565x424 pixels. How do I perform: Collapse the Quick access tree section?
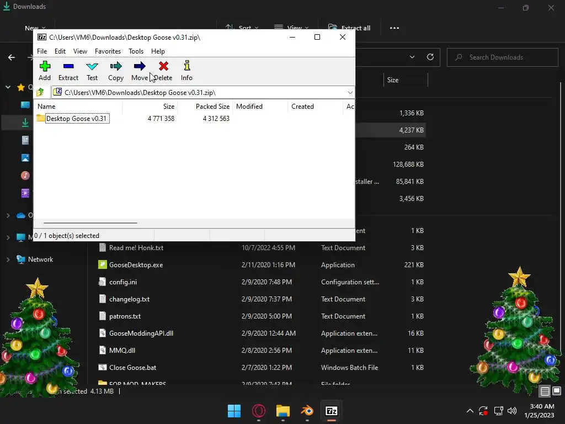click(8, 87)
